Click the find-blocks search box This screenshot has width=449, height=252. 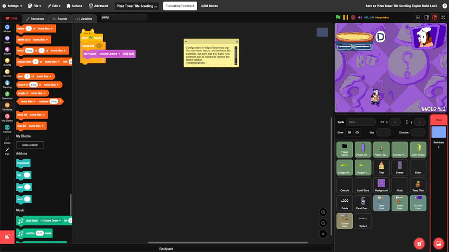tap(124, 17)
